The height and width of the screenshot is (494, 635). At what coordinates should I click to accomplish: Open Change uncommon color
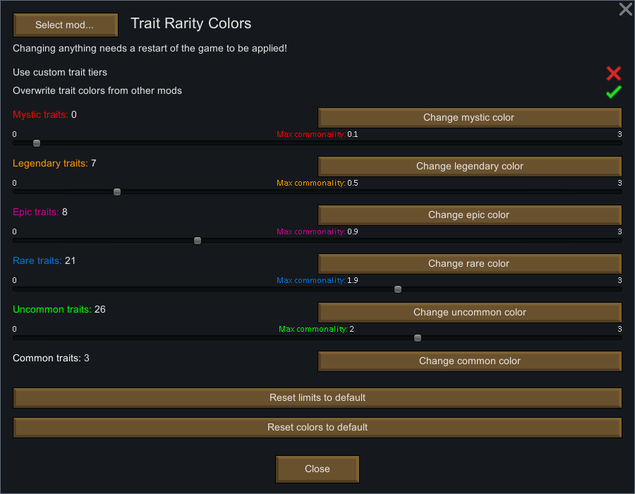[x=470, y=312]
